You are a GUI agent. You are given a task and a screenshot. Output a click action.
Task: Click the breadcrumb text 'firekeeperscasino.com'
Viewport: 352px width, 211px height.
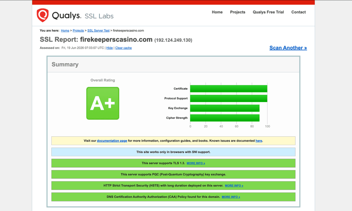coord(128,31)
